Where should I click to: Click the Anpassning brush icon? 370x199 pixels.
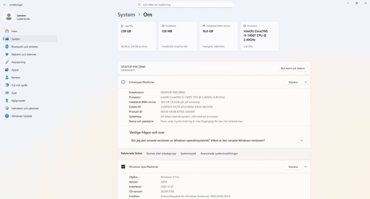[x=7, y=62]
